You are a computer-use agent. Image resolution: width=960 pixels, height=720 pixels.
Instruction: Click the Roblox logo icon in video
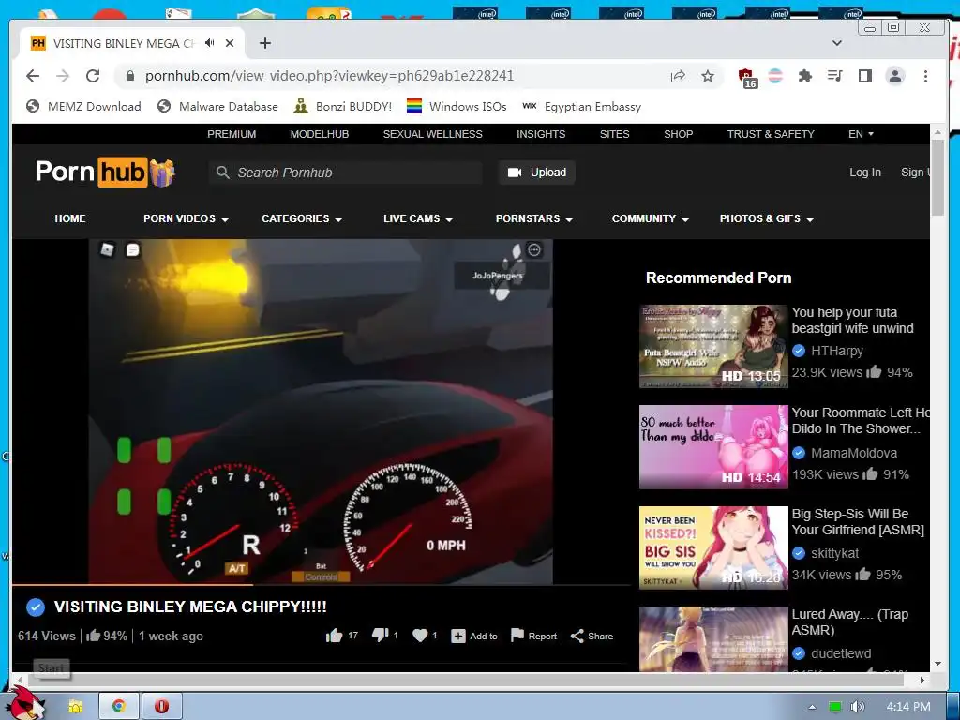[107, 249]
